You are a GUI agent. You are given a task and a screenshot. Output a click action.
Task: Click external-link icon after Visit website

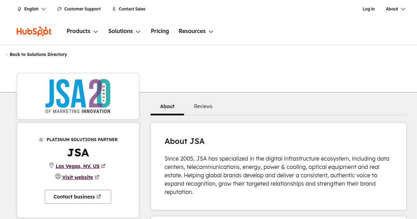[x=97, y=177]
